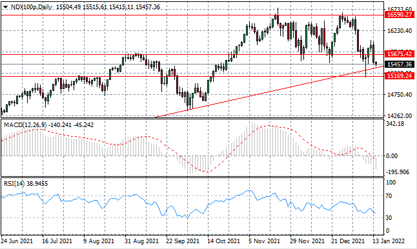Screen dimensions: 417x249
Task: Click the RSI 70 level label
Action: click(389, 196)
